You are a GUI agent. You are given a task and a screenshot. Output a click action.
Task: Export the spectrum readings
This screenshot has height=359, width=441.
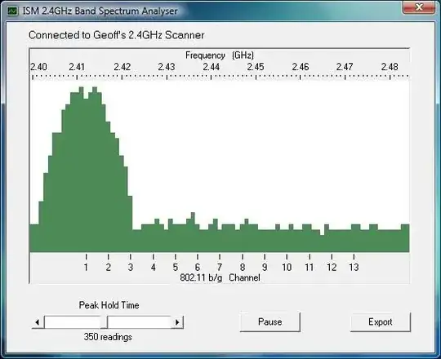tap(381, 322)
